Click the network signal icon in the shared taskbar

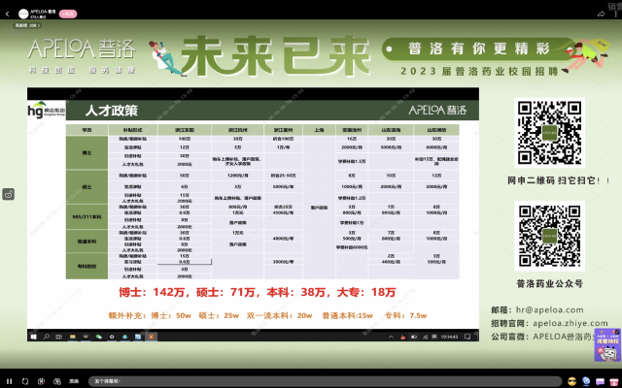coord(425,337)
